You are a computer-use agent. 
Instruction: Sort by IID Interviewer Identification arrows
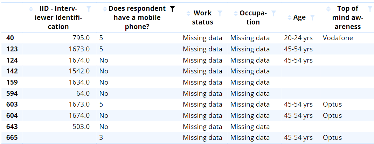31,9
